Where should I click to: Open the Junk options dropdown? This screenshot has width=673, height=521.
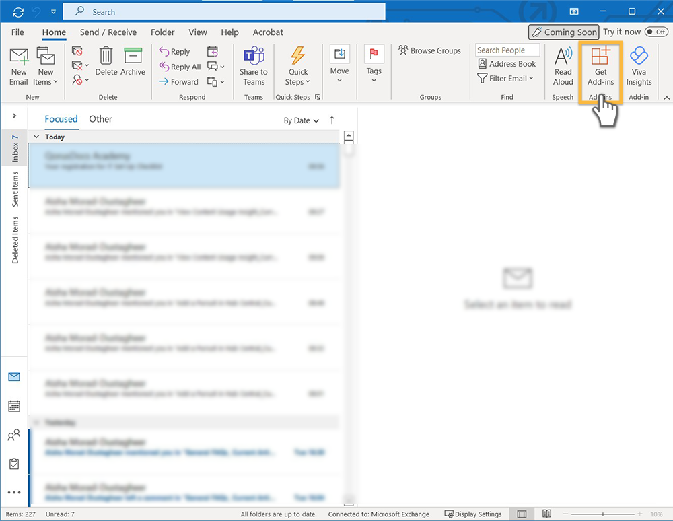[x=80, y=80]
